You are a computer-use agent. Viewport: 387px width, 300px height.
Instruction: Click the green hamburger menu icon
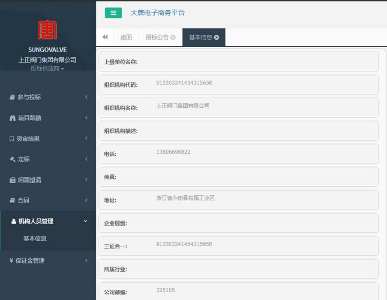(x=113, y=13)
